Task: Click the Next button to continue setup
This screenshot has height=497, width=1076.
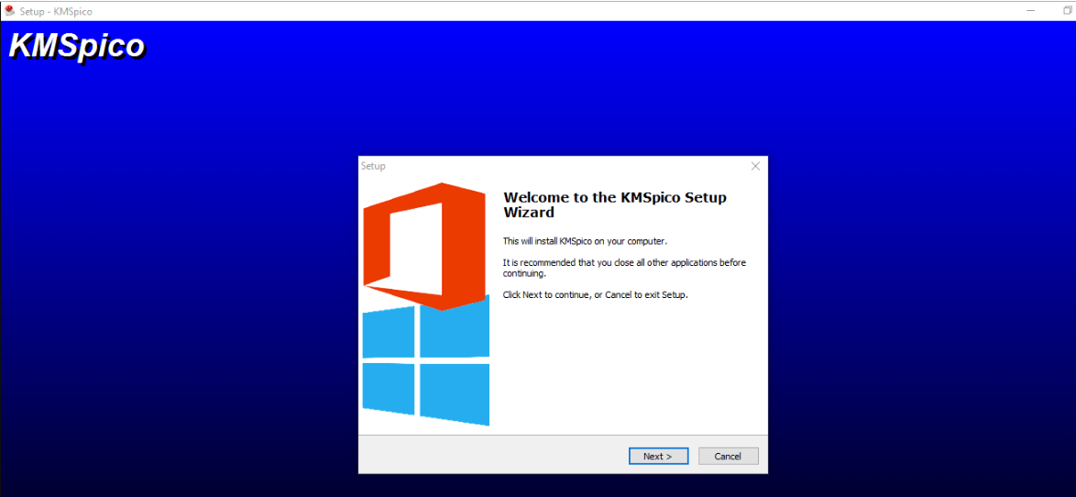Action: pyautogui.click(x=658, y=456)
